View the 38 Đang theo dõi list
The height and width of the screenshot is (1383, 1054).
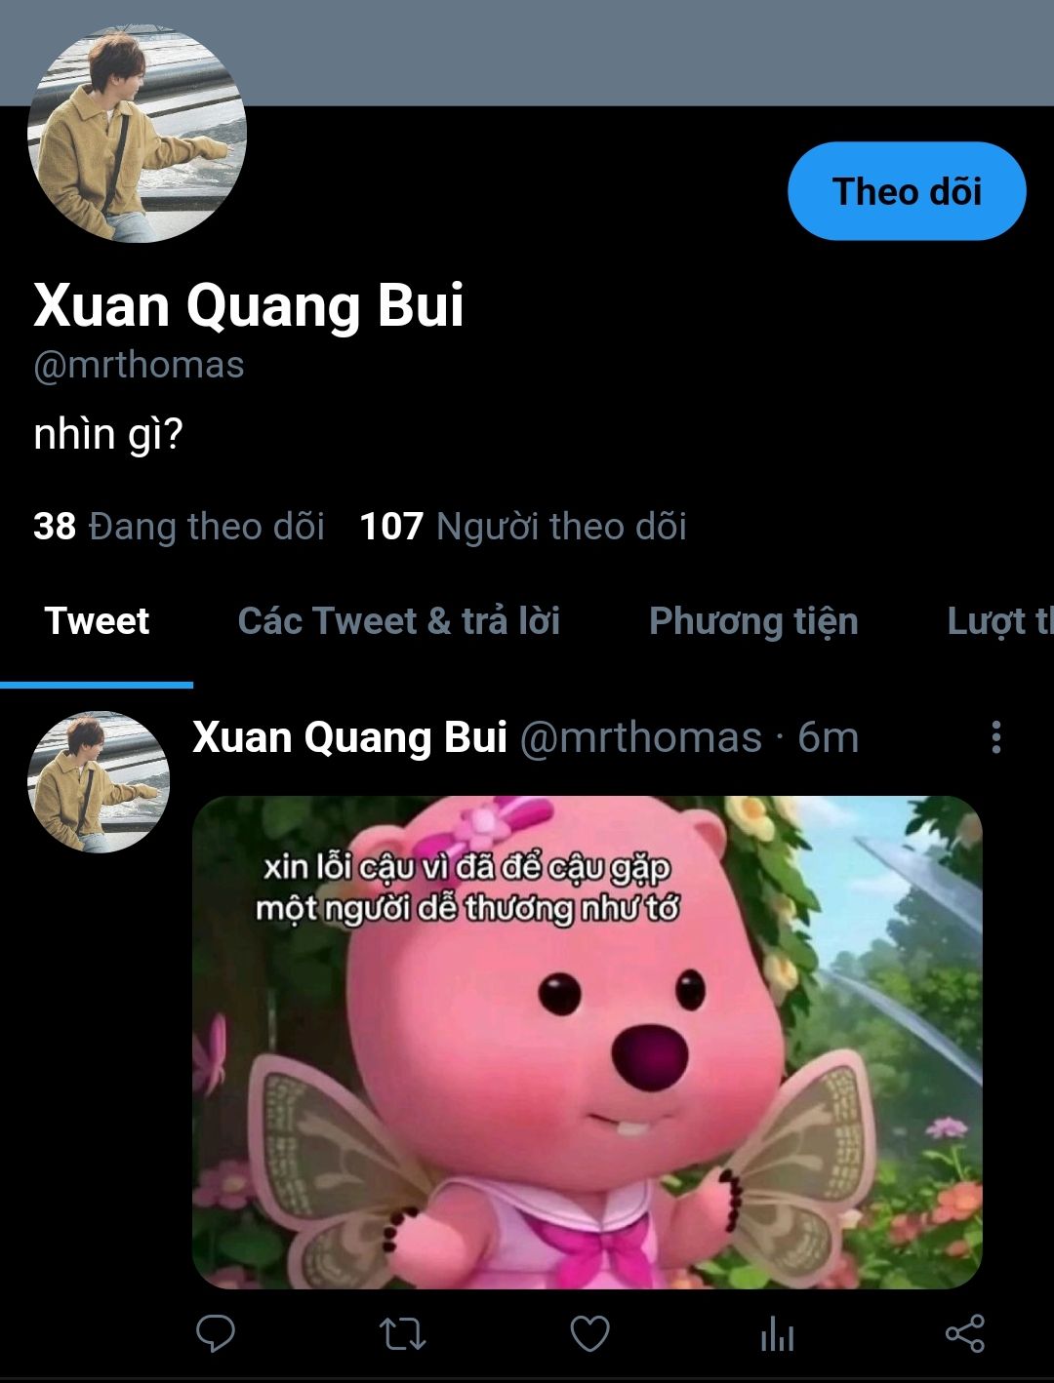179,527
